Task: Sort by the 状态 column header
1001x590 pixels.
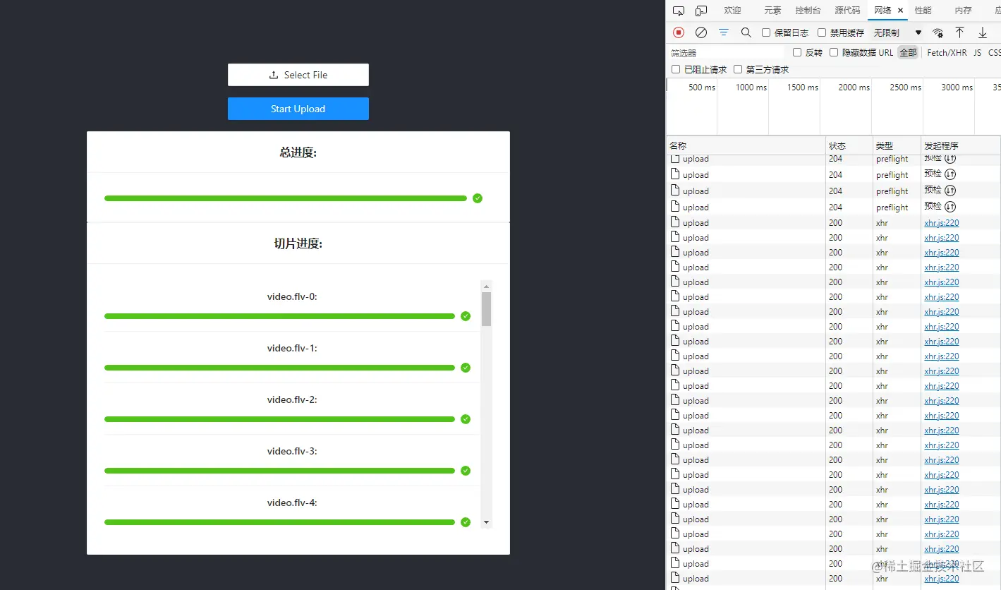Action: (849, 145)
